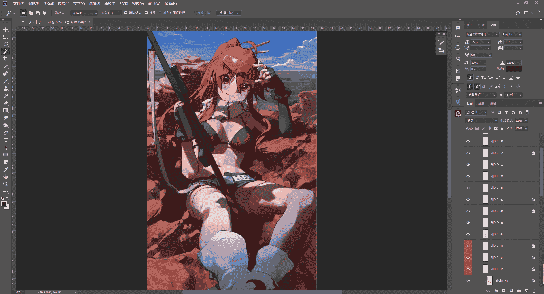
Task: Select the Gradient tool
Action: [6, 110]
